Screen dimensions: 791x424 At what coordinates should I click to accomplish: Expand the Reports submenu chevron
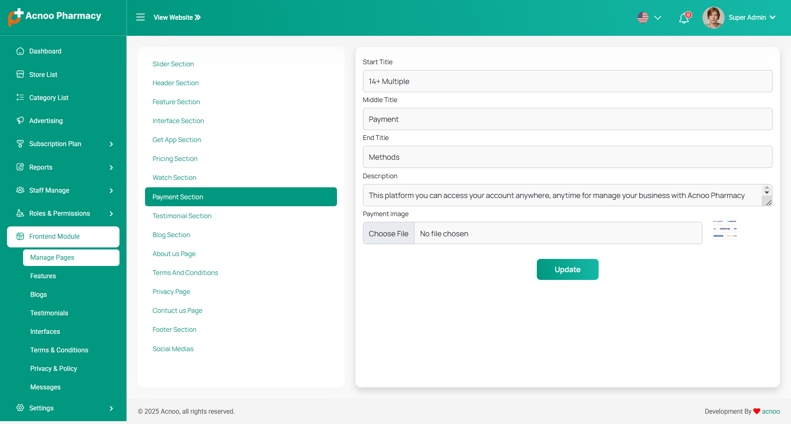pyautogui.click(x=111, y=168)
